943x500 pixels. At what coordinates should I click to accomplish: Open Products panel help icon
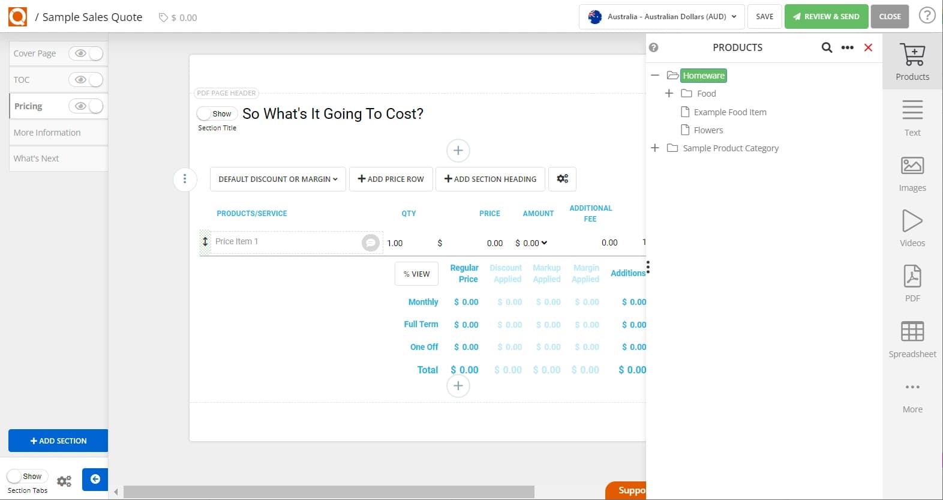point(654,47)
